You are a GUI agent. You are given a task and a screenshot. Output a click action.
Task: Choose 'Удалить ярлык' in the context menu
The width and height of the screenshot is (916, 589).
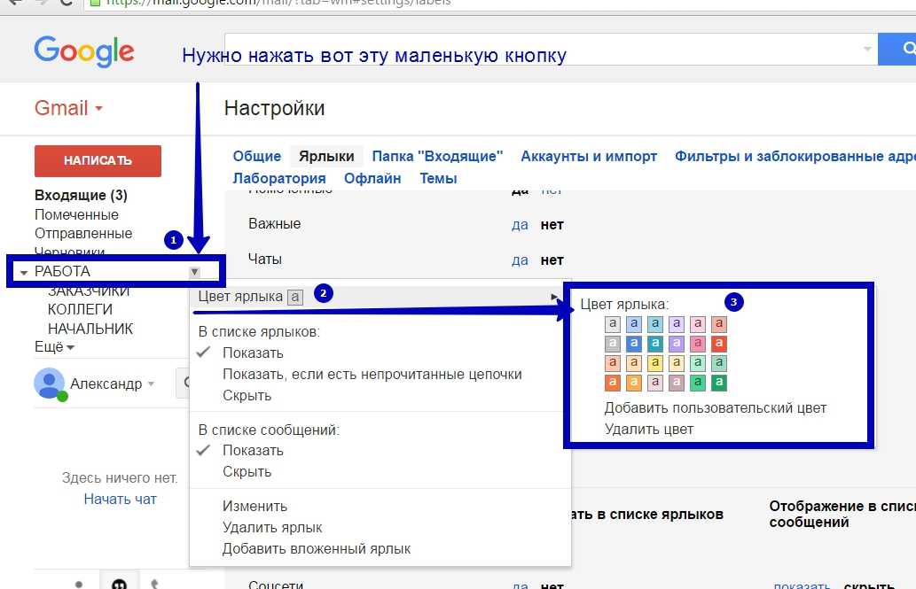pyautogui.click(x=272, y=527)
